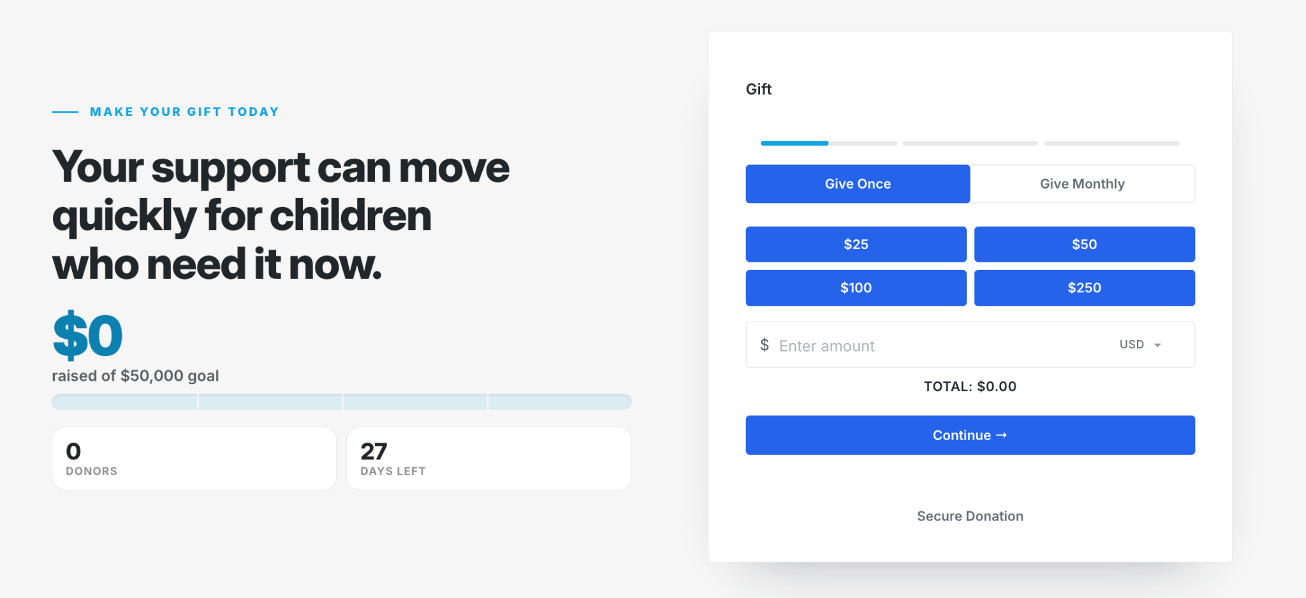Choose the $25 donation amount
1306x598 pixels.
point(856,244)
